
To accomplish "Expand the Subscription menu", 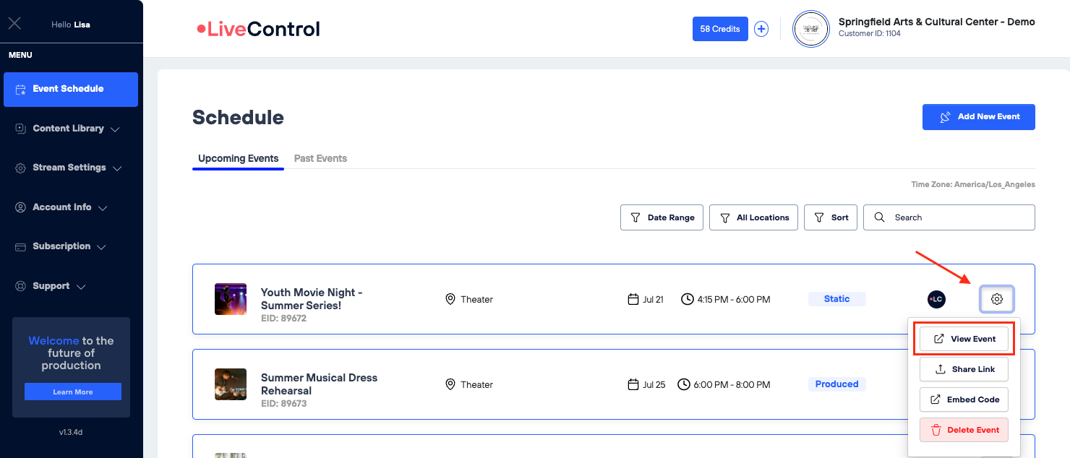I will pos(61,246).
